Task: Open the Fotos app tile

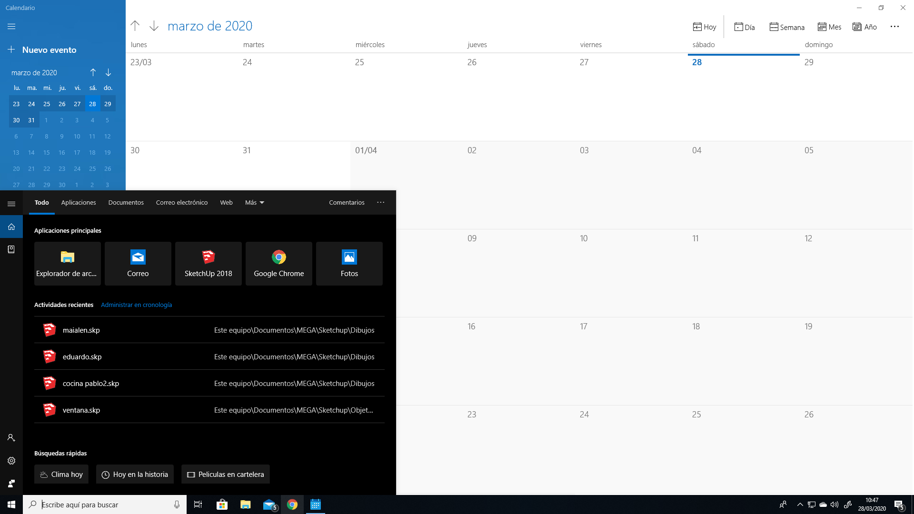Action: point(349,263)
